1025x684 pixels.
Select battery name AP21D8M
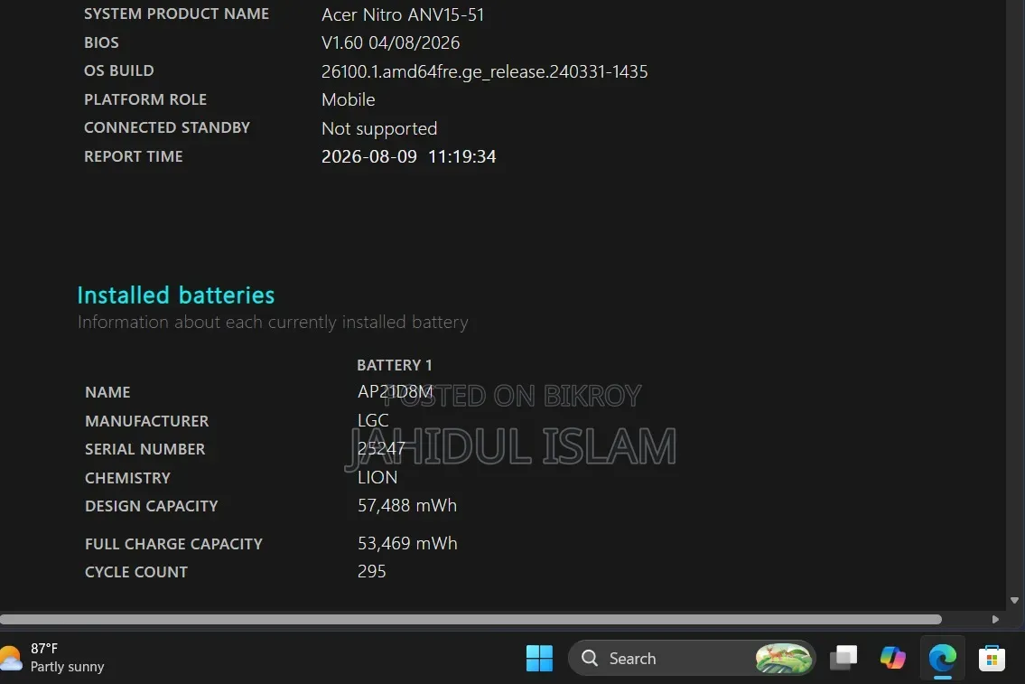tap(395, 391)
